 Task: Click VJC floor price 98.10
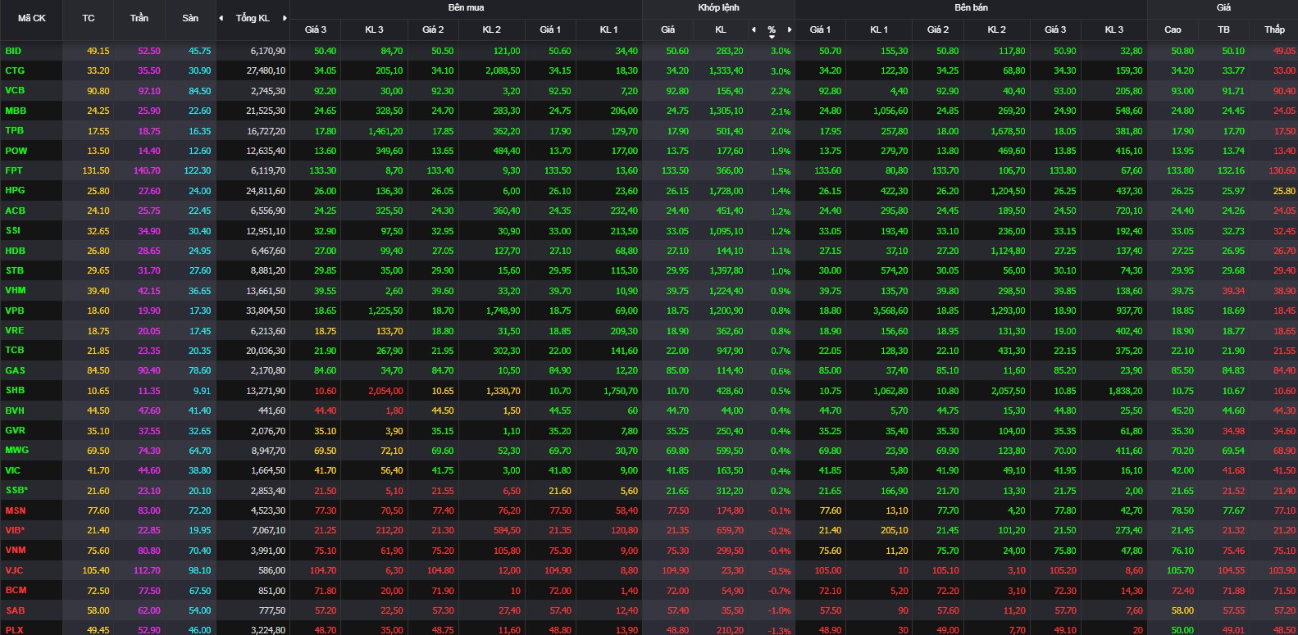[x=199, y=570]
